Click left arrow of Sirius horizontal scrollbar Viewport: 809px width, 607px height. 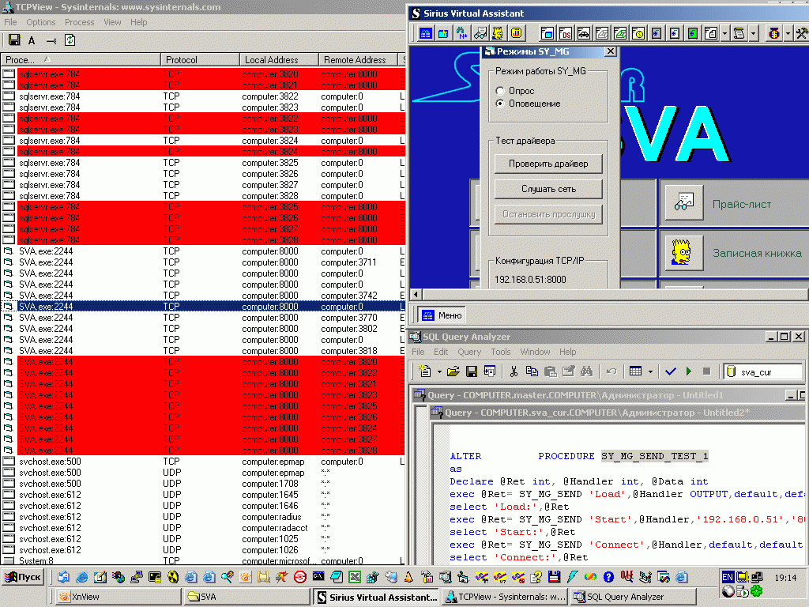click(416, 295)
